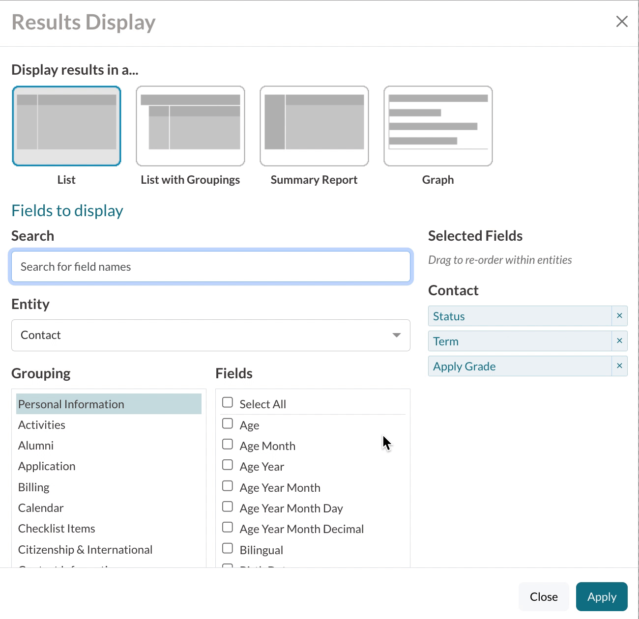This screenshot has width=639, height=619.
Task: Select the List display layout icon
Action: tap(66, 126)
